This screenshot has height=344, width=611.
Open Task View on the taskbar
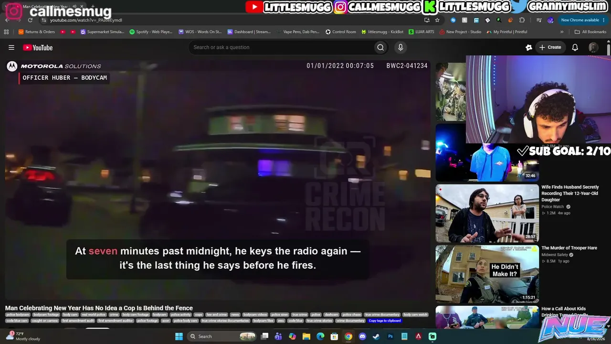click(264, 336)
